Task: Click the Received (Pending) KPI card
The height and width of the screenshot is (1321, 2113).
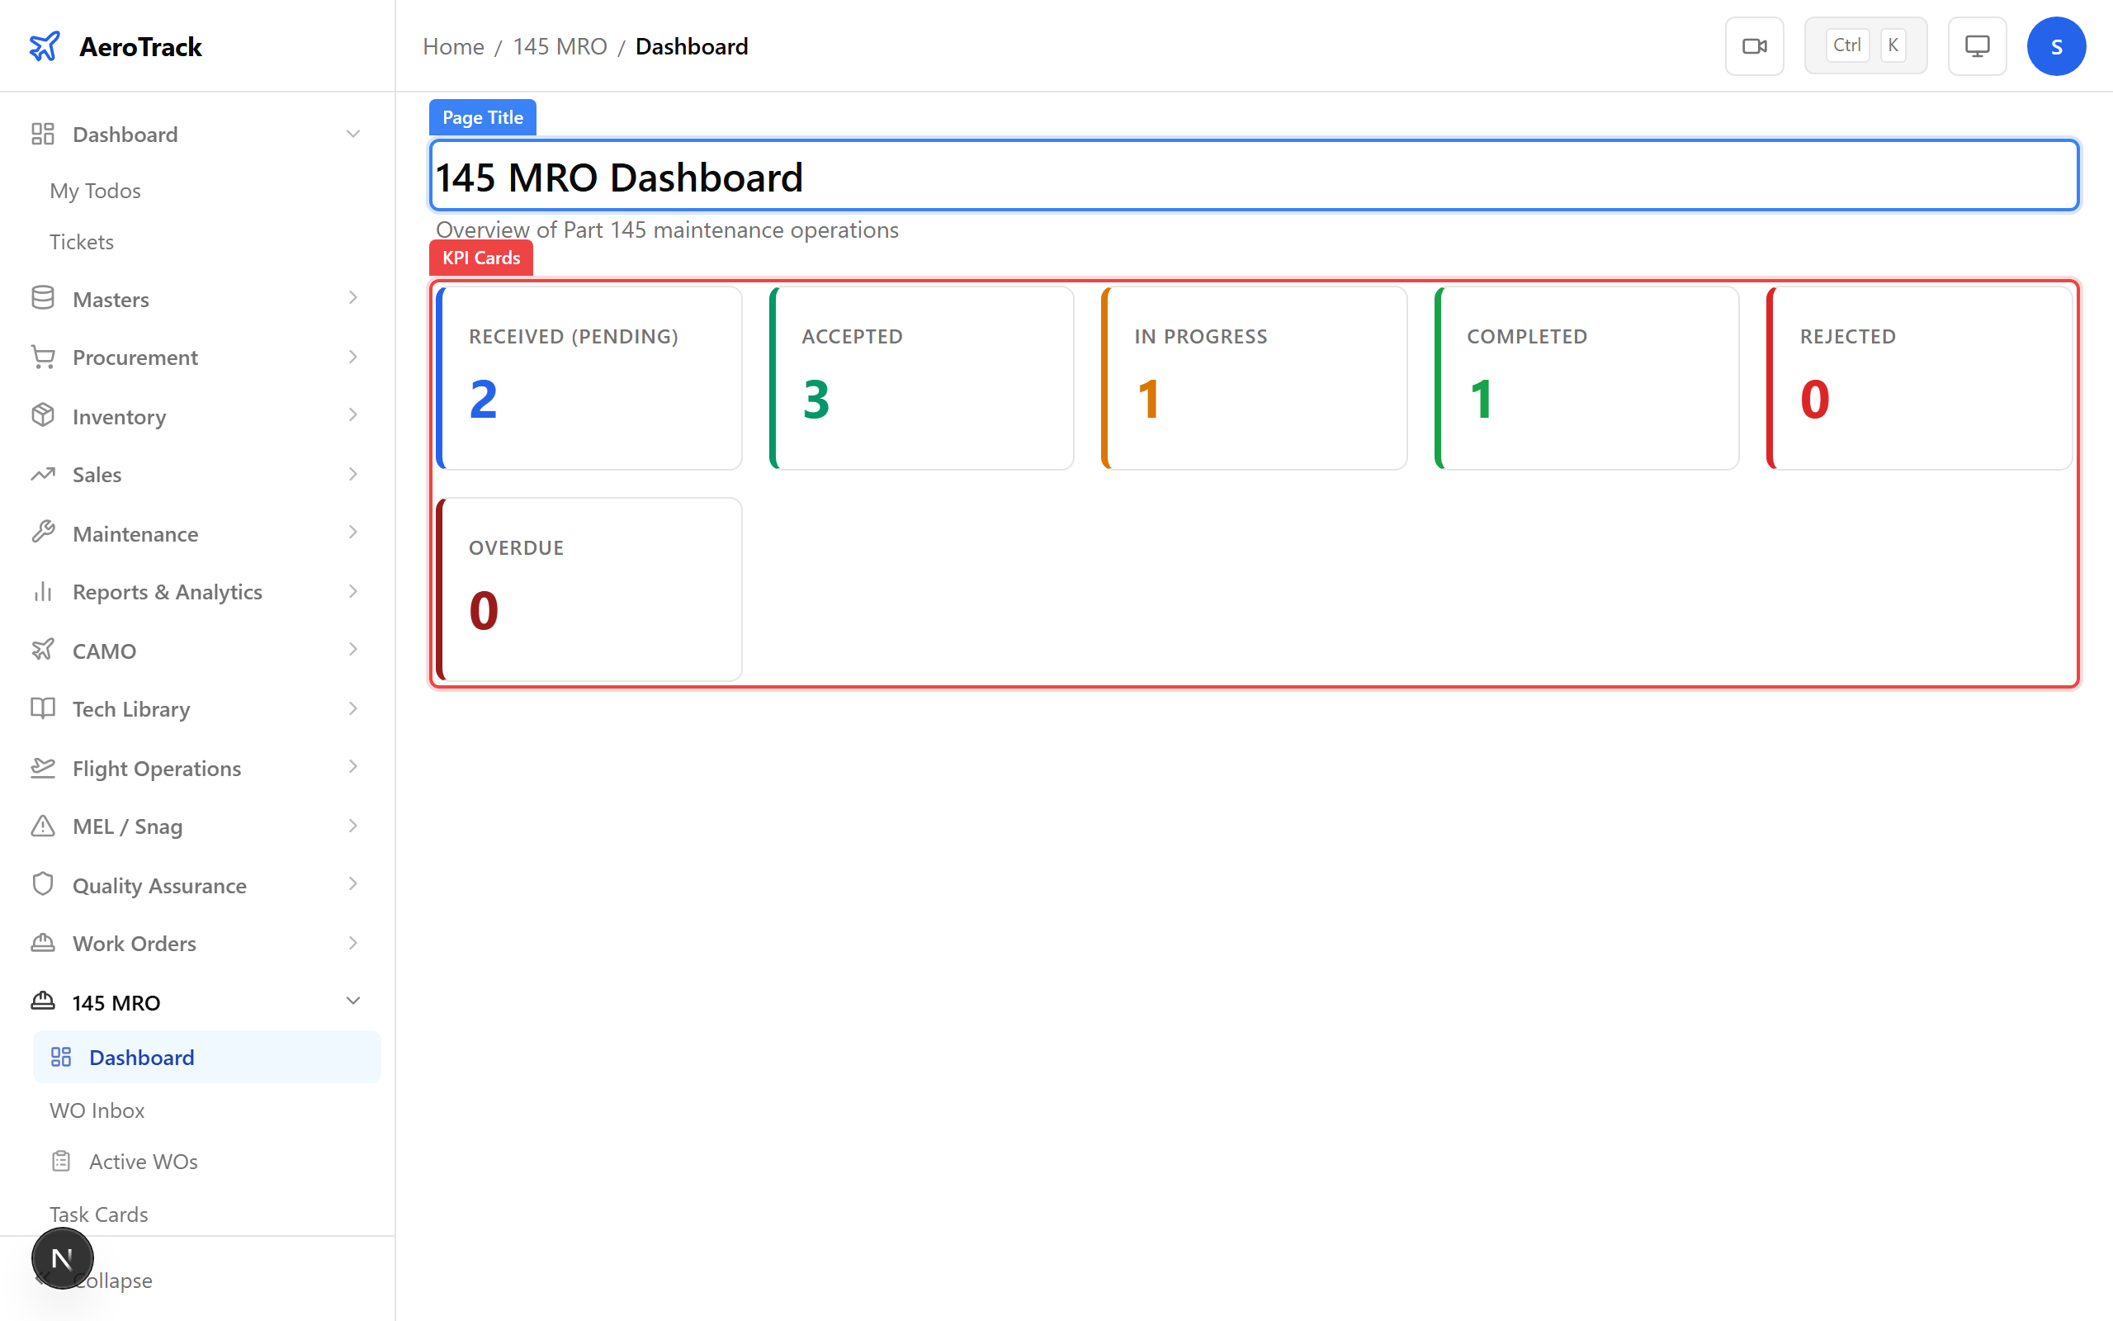Action: [589, 378]
